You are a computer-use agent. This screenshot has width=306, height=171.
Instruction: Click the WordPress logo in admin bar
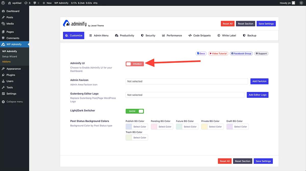point(3,3)
